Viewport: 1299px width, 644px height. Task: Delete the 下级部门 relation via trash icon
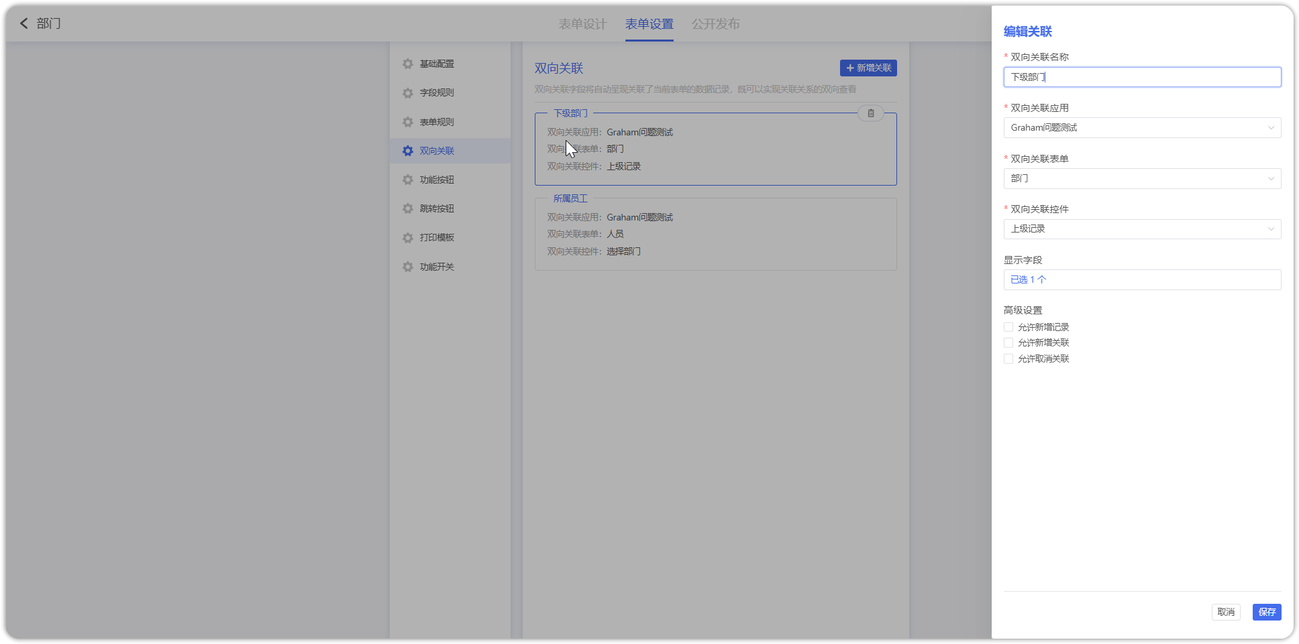tap(870, 113)
